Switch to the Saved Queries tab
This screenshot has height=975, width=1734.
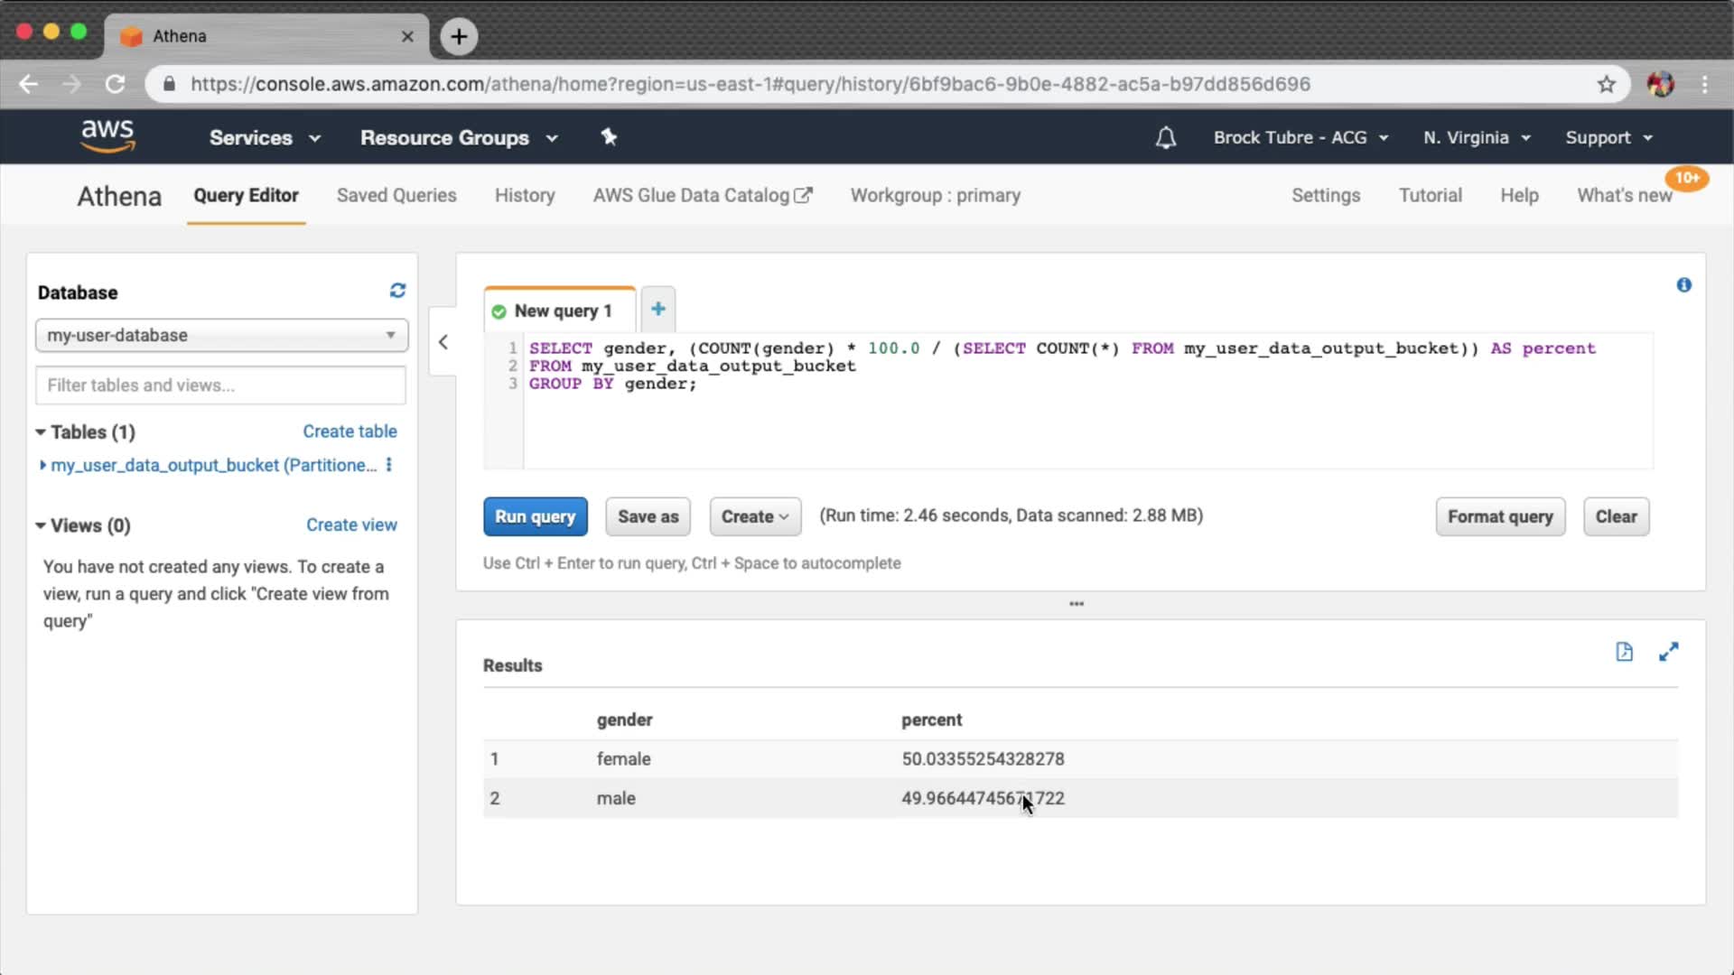coord(396,196)
